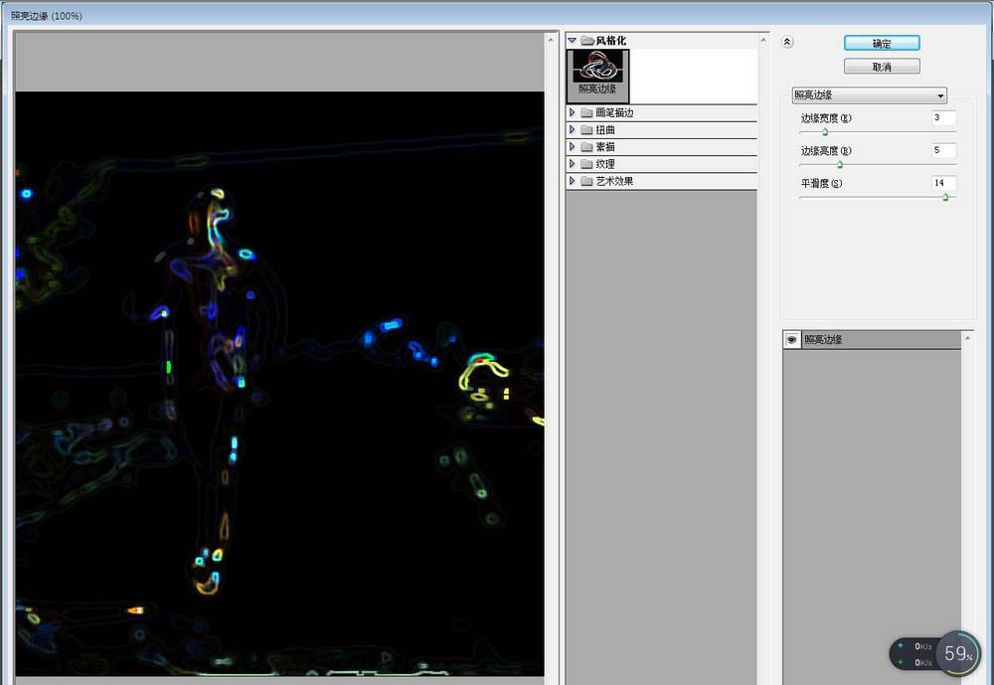Collapse the 风格化 category triangle
This screenshot has width=994, height=685.
[572, 41]
